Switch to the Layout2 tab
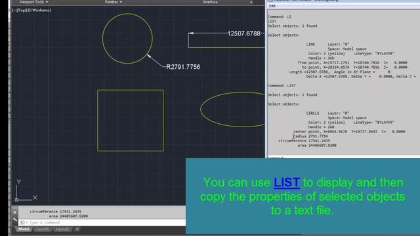The width and height of the screenshot is (420, 236). (x=62, y=229)
